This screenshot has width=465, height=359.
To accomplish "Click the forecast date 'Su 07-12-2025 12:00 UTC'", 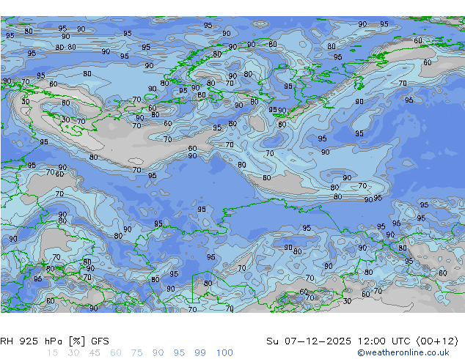I will (x=338, y=341).
